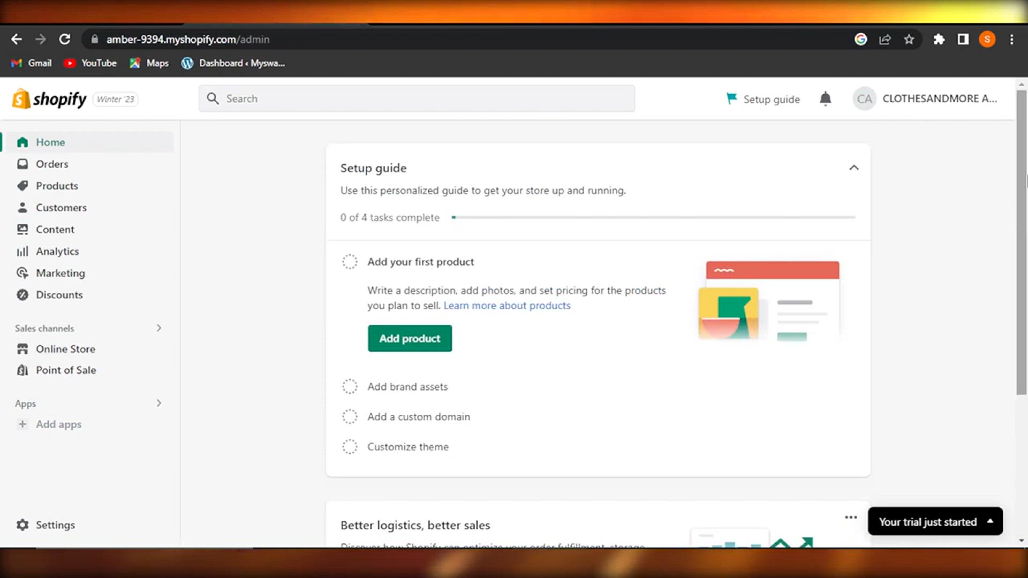Open the Chrome profile avatar S

[987, 39]
